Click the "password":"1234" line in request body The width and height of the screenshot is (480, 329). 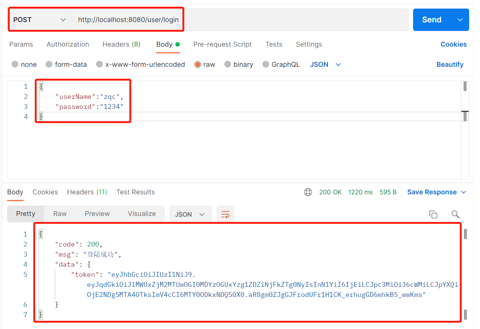(x=89, y=107)
